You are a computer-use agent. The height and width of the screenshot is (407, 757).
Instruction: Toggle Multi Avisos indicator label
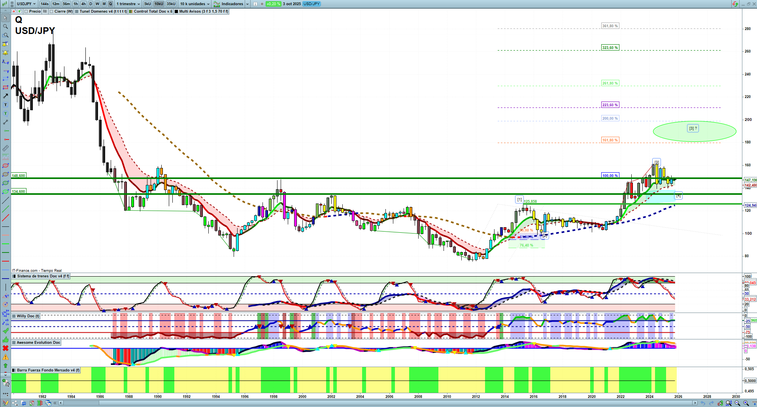point(202,11)
